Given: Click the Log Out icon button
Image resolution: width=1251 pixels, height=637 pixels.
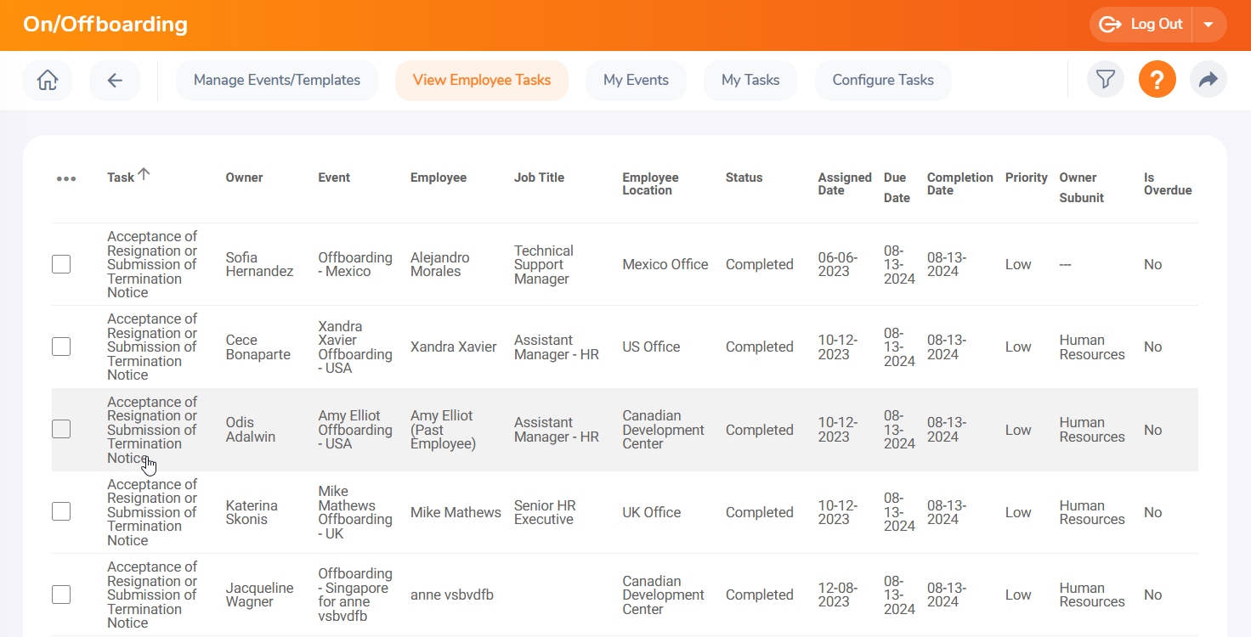Looking at the screenshot, I should [1141, 25].
